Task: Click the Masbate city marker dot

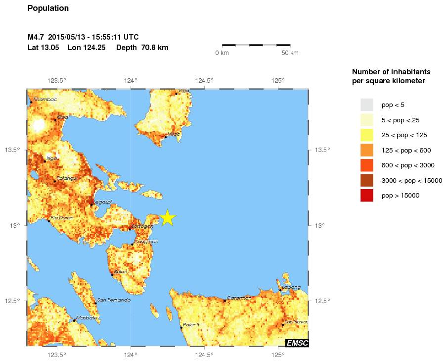Action: (x=75, y=320)
